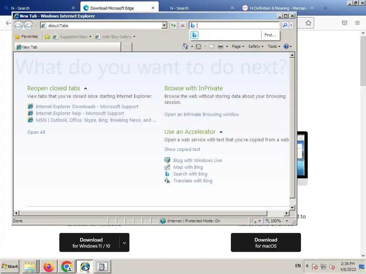This screenshot has height=274, width=366.
Task: Click the Chrome taskbar icon
Action: tap(67, 267)
